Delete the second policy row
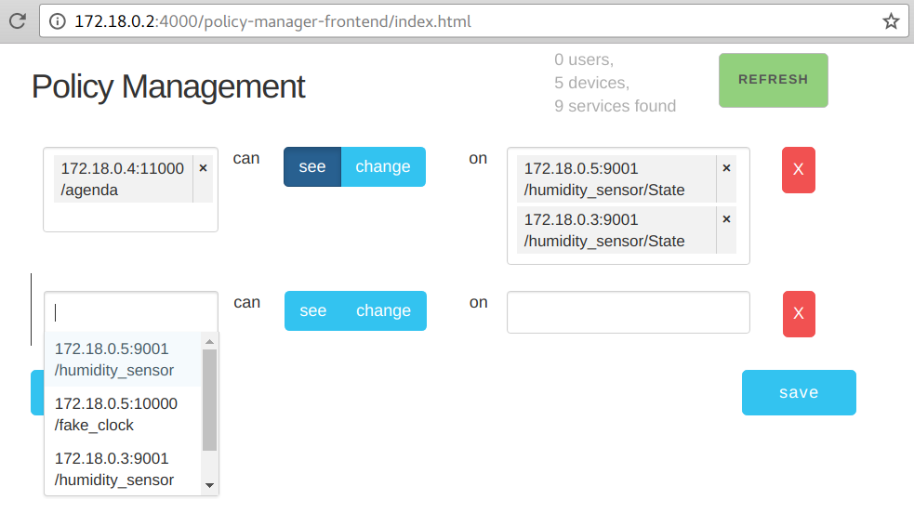The width and height of the screenshot is (914, 513). point(799,313)
